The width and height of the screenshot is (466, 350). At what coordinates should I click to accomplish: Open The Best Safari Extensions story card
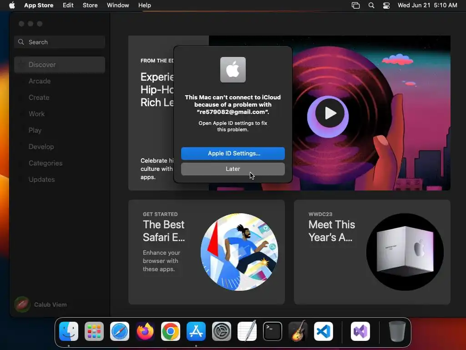coord(206,252)
